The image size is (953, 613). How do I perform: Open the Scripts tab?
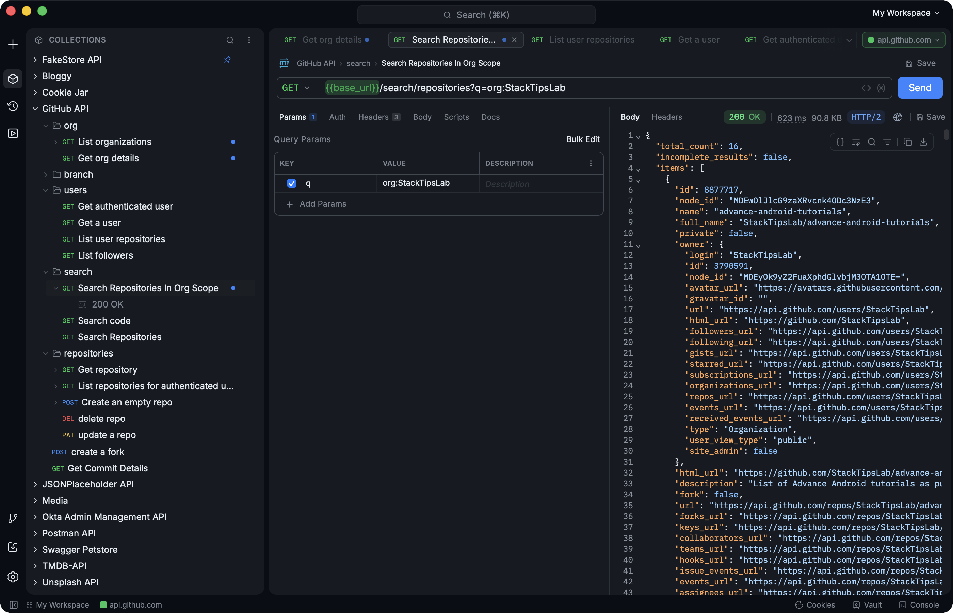click(456, 117)
